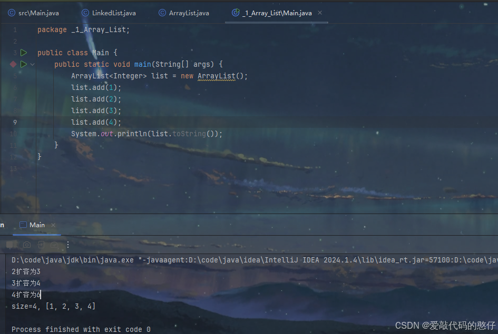Close the _1_Array_List\Main.java tab
Viewport: 498px width, 334px height.
(320, 13)
